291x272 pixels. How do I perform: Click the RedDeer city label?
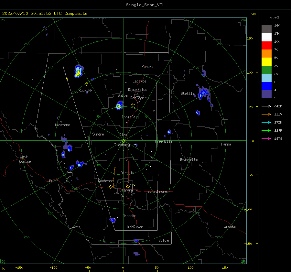point(137,98)
